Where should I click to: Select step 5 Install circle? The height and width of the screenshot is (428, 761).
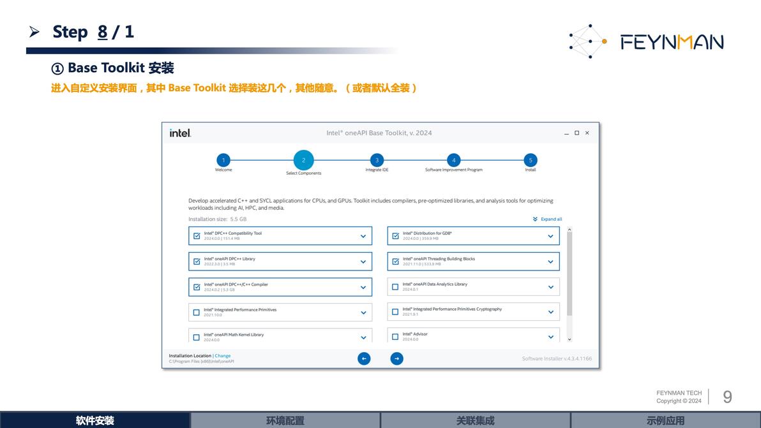(x=531, y=160)
